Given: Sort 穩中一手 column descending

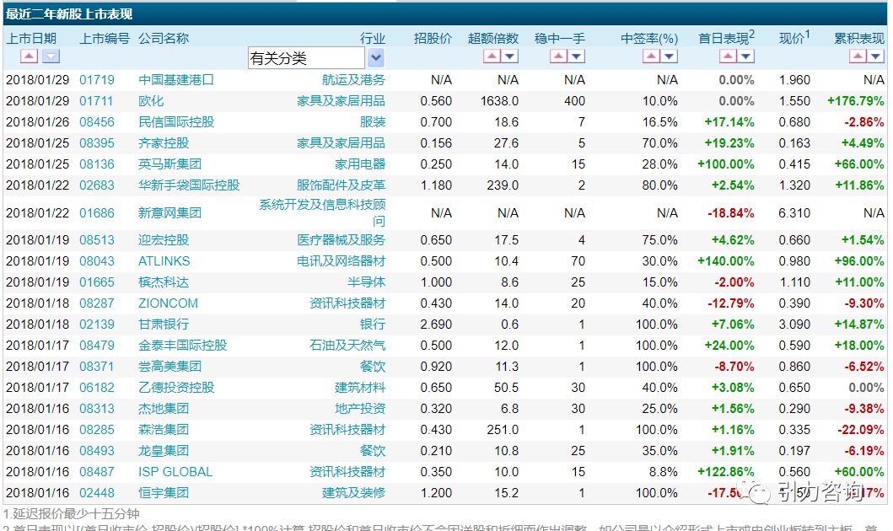Looking at the screenshot, I should coord(576,56).
